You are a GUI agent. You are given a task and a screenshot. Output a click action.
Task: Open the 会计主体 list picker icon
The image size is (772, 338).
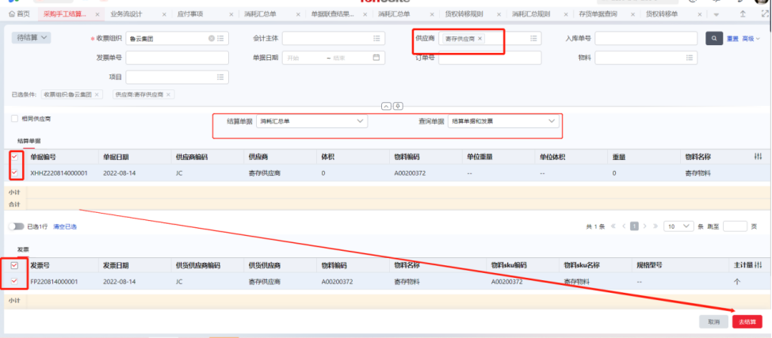point(377,39)
